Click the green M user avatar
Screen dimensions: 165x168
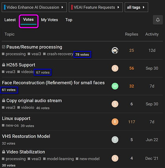(x=115, y=86)
